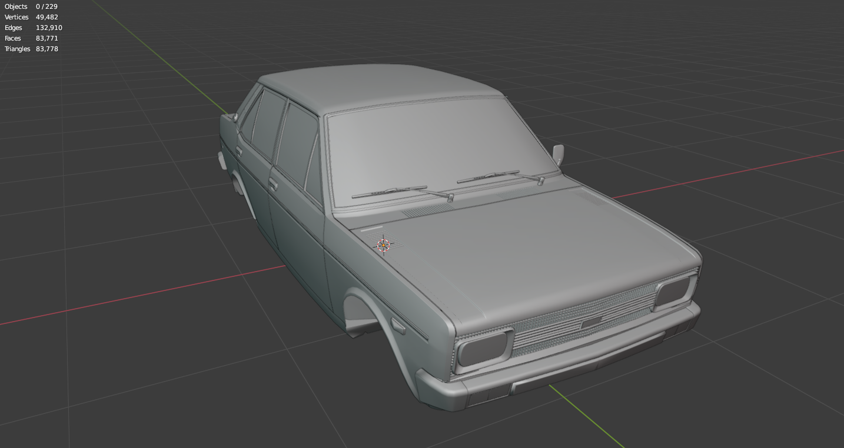Screen dimensions: 844x448
Task: Select the headlight beside the fender marker light
Action: coord(483,349)
